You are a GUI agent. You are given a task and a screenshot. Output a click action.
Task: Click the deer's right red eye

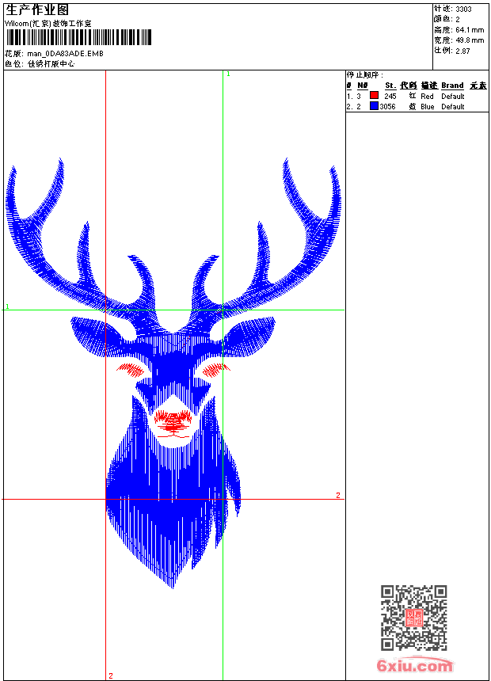tap(214, 369)
